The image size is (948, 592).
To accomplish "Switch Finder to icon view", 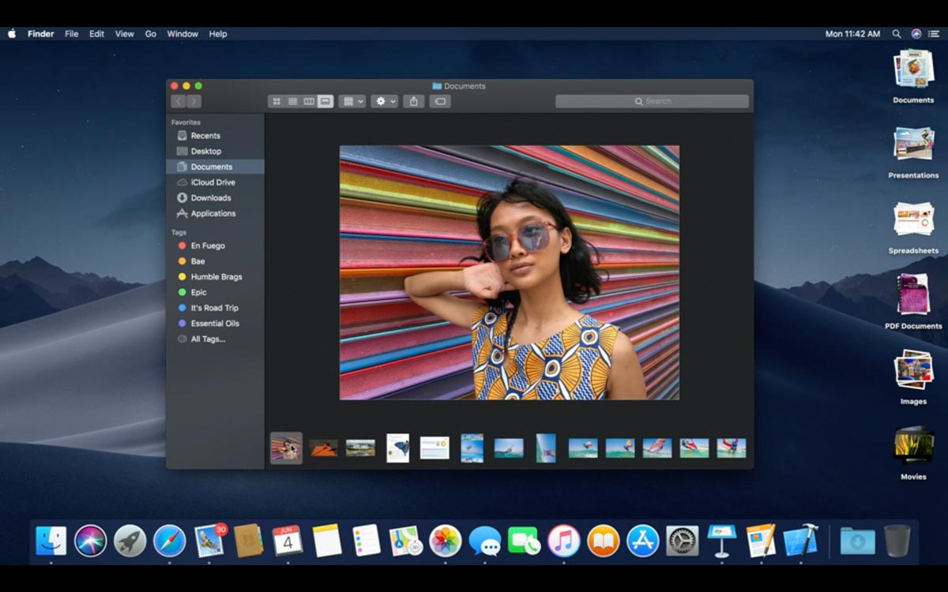I will (276, 101).
